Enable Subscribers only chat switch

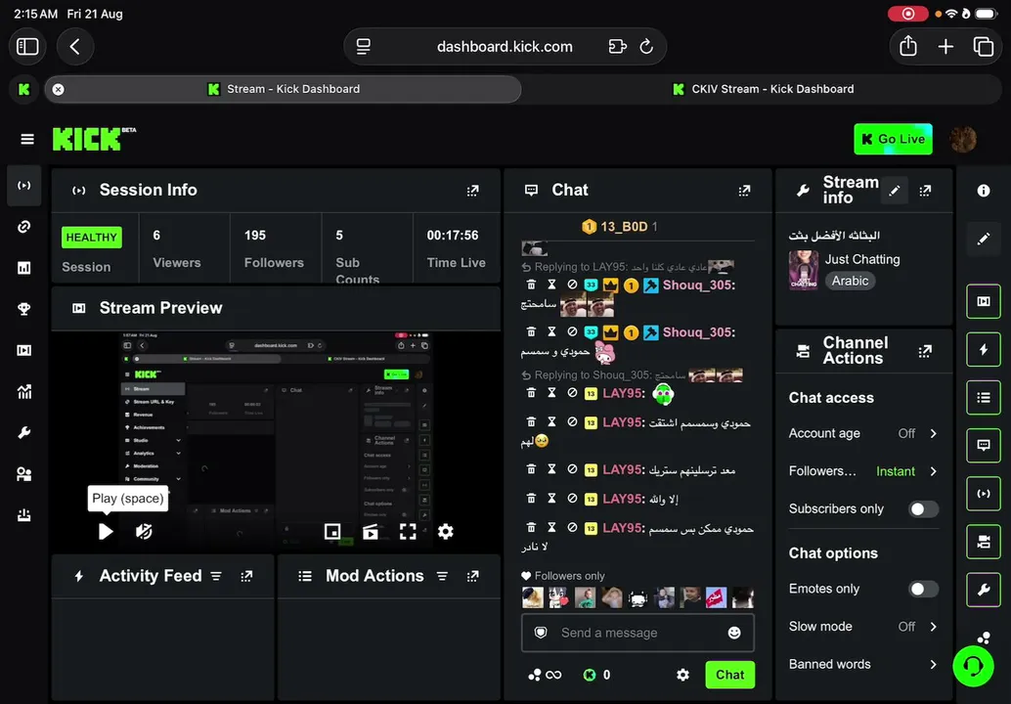923,509
